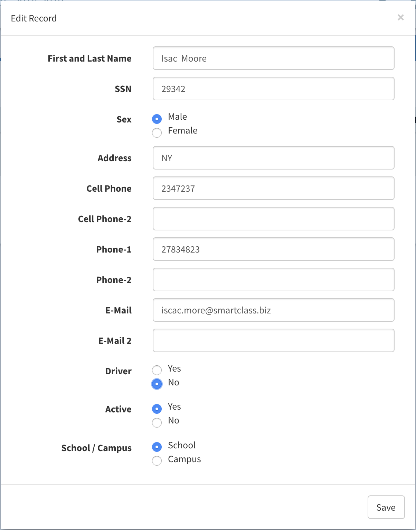Choose Campus radio option
Screen dimensions: 416x530
coord(157,461)
